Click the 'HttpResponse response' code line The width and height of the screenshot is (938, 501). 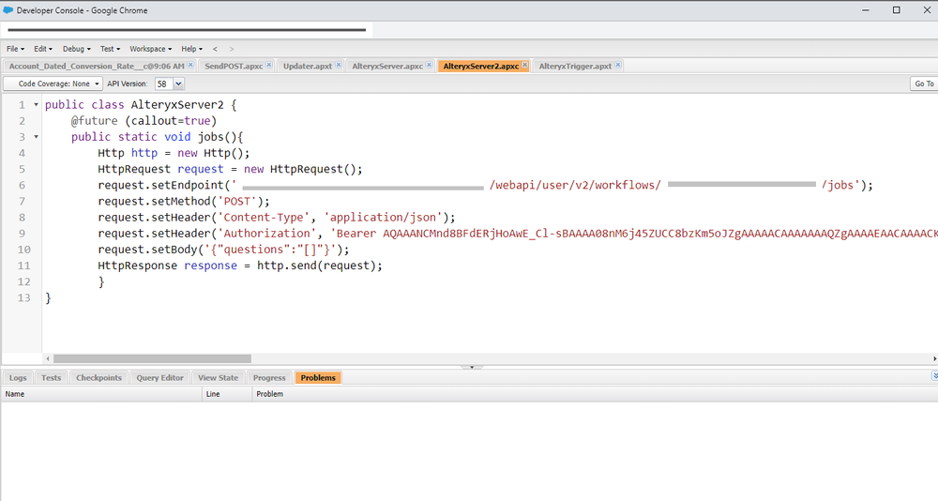click(240, 266)
